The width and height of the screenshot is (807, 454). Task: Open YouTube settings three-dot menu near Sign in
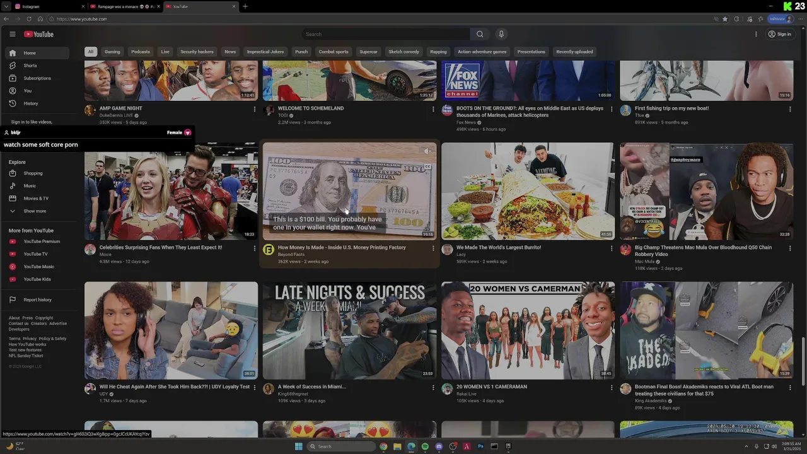coord(756,34)
